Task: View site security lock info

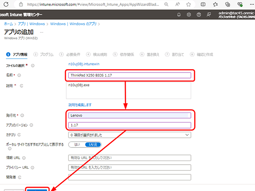Action: coord(21,4)
